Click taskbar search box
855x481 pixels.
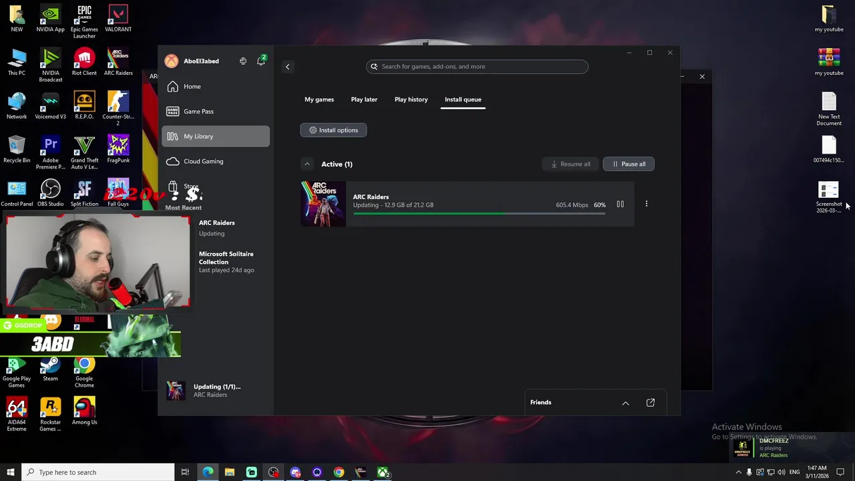tap(98, 472)
